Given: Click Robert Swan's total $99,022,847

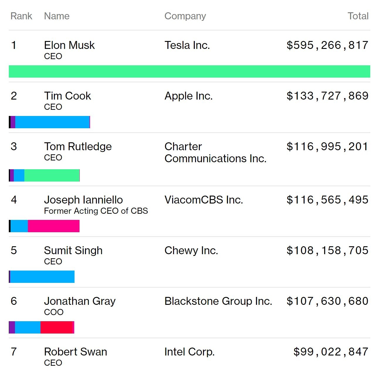Looking at the screenshot, I should [331, 352].
